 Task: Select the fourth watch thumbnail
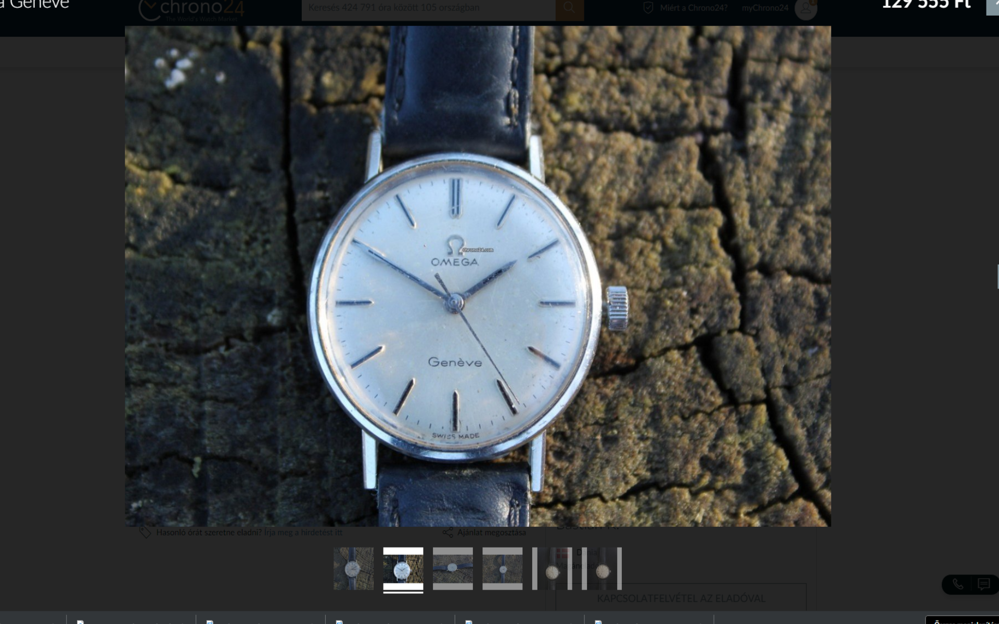pyautogui.click(x=502, y=568)
